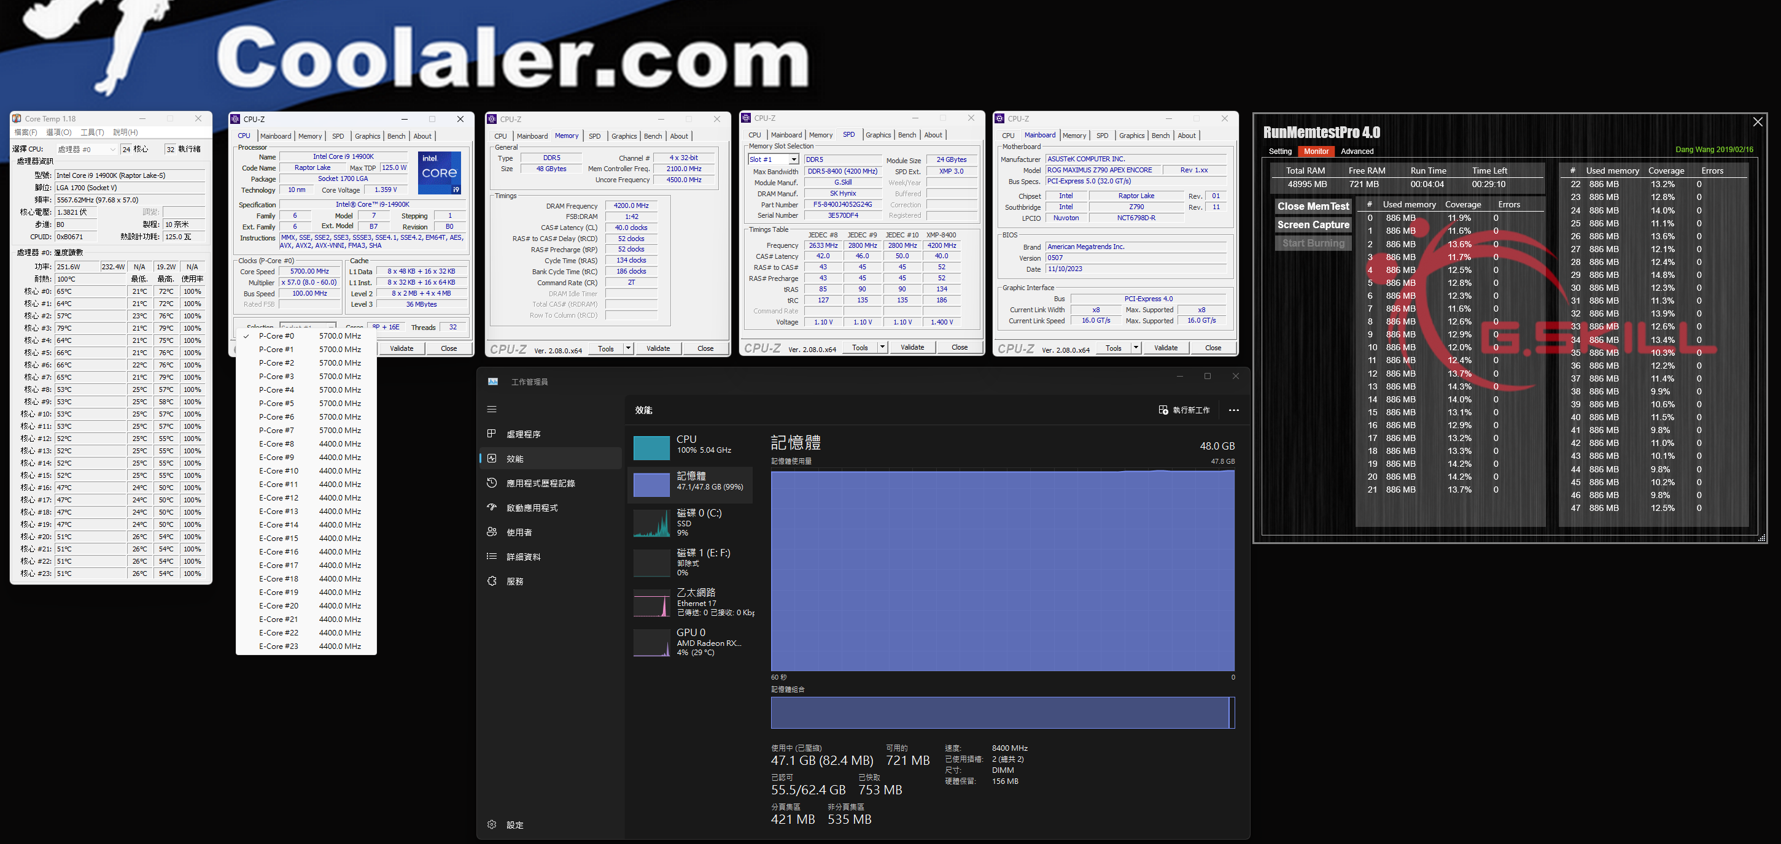Select CPU performance thumbnail graph

pyautogui.click(x=651, y=448)
